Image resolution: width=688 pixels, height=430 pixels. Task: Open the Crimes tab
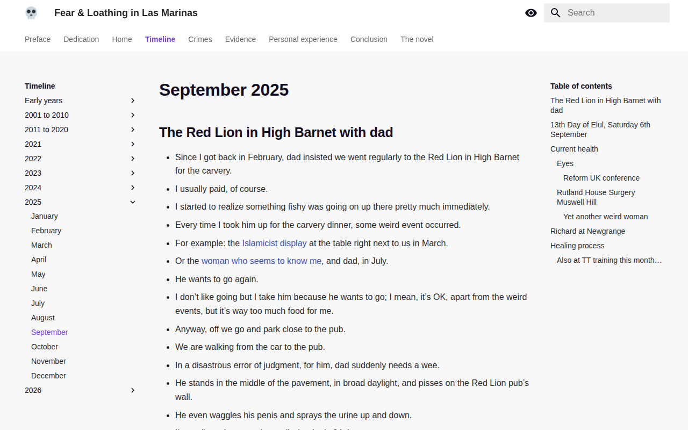click(x=200, y=39)
